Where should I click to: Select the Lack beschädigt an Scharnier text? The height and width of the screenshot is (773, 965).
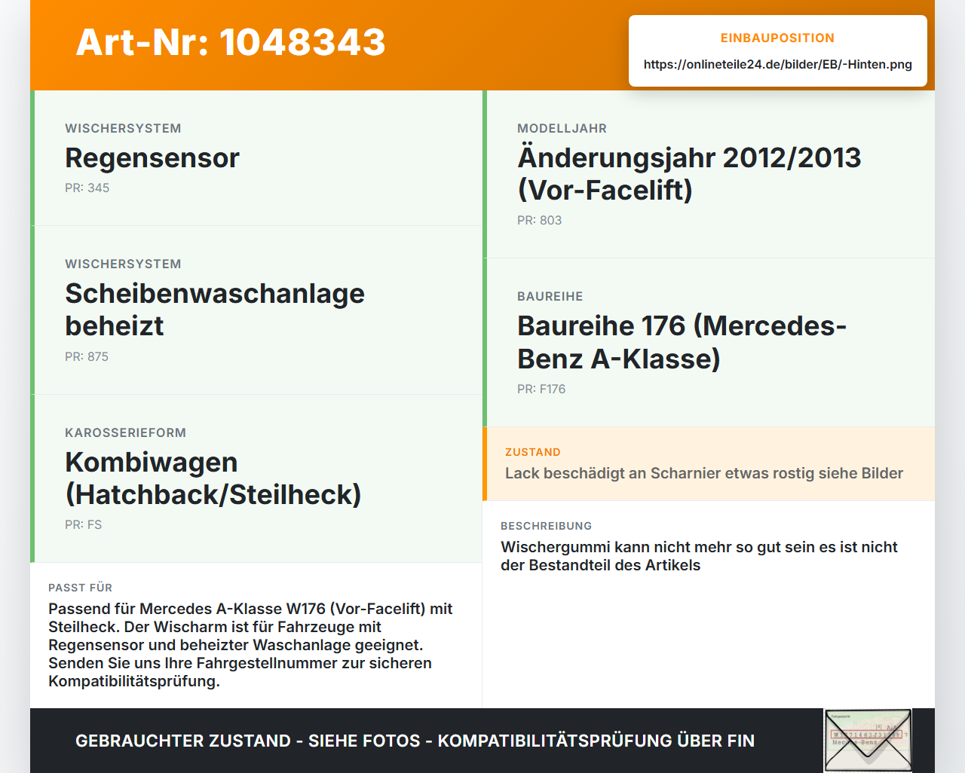[704, 473]
